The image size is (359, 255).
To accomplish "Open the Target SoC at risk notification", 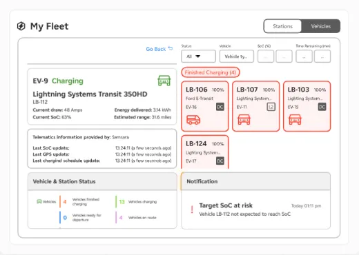I will (x=255, y=210).
